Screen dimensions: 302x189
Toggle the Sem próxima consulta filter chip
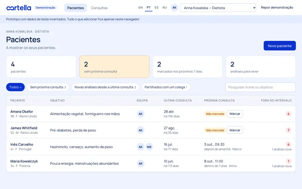(48, 87)
